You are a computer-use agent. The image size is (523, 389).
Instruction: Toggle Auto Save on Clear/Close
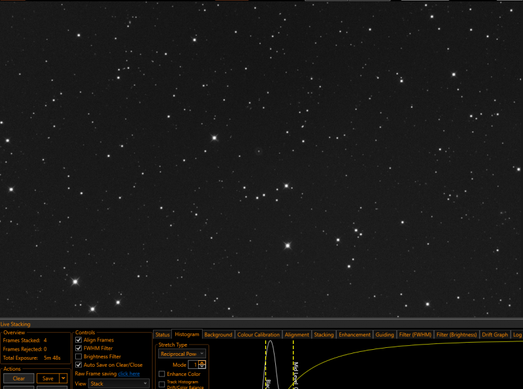(78, 365)
